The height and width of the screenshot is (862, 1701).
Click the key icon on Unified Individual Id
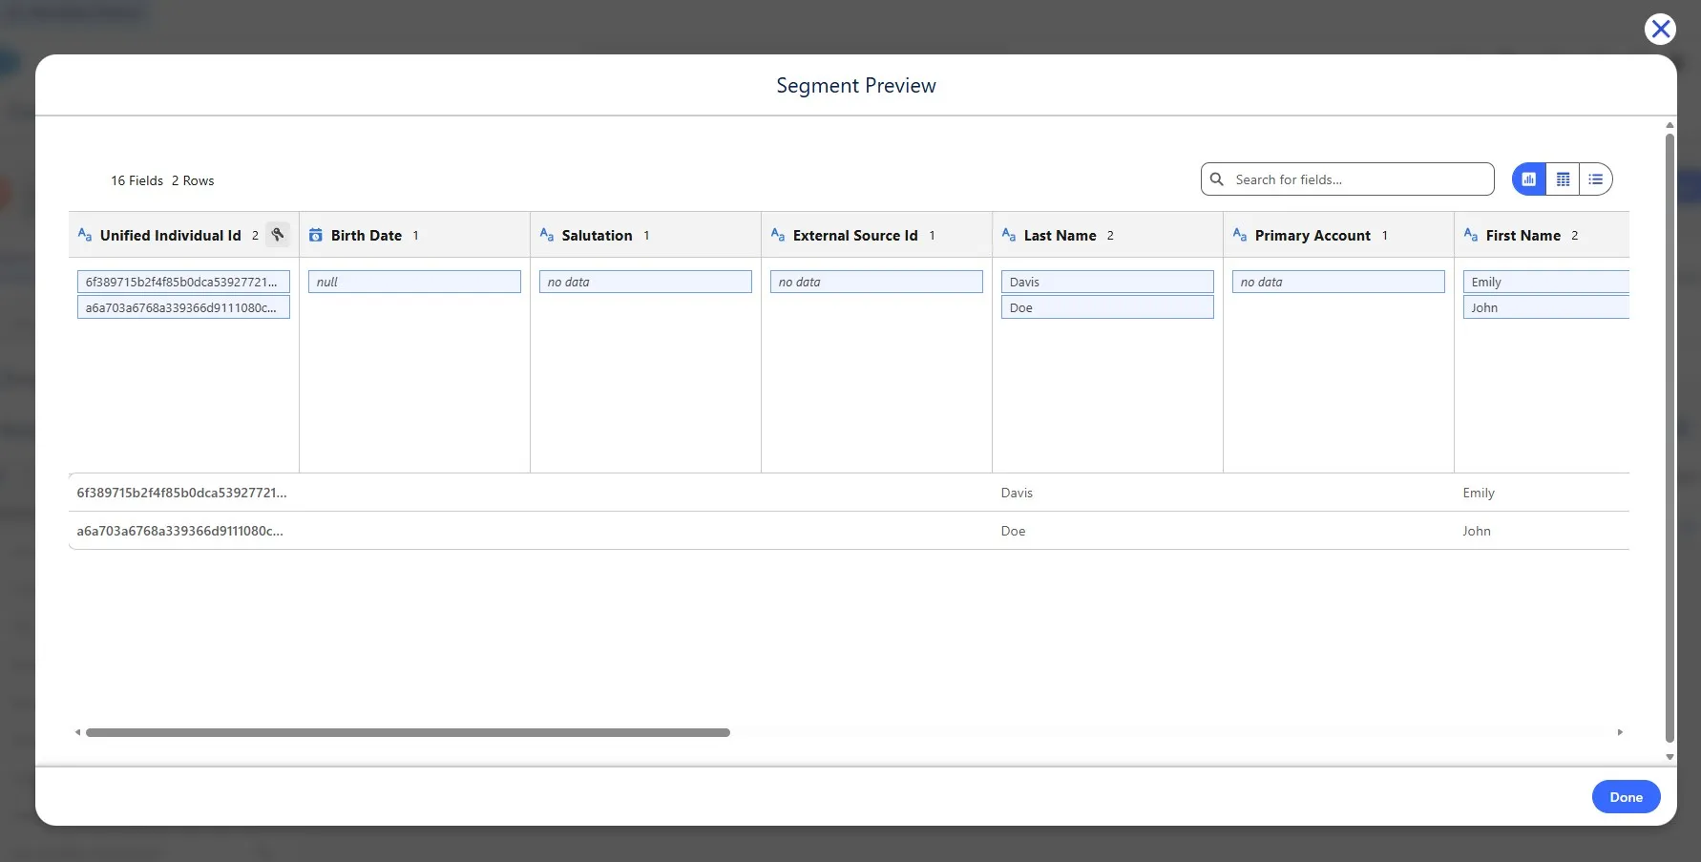click(278, 235)
